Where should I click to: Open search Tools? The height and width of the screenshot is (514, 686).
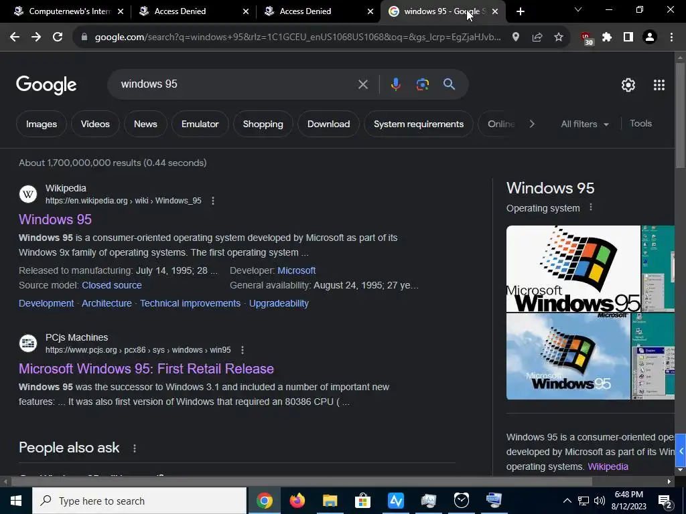tap(640, 124)
